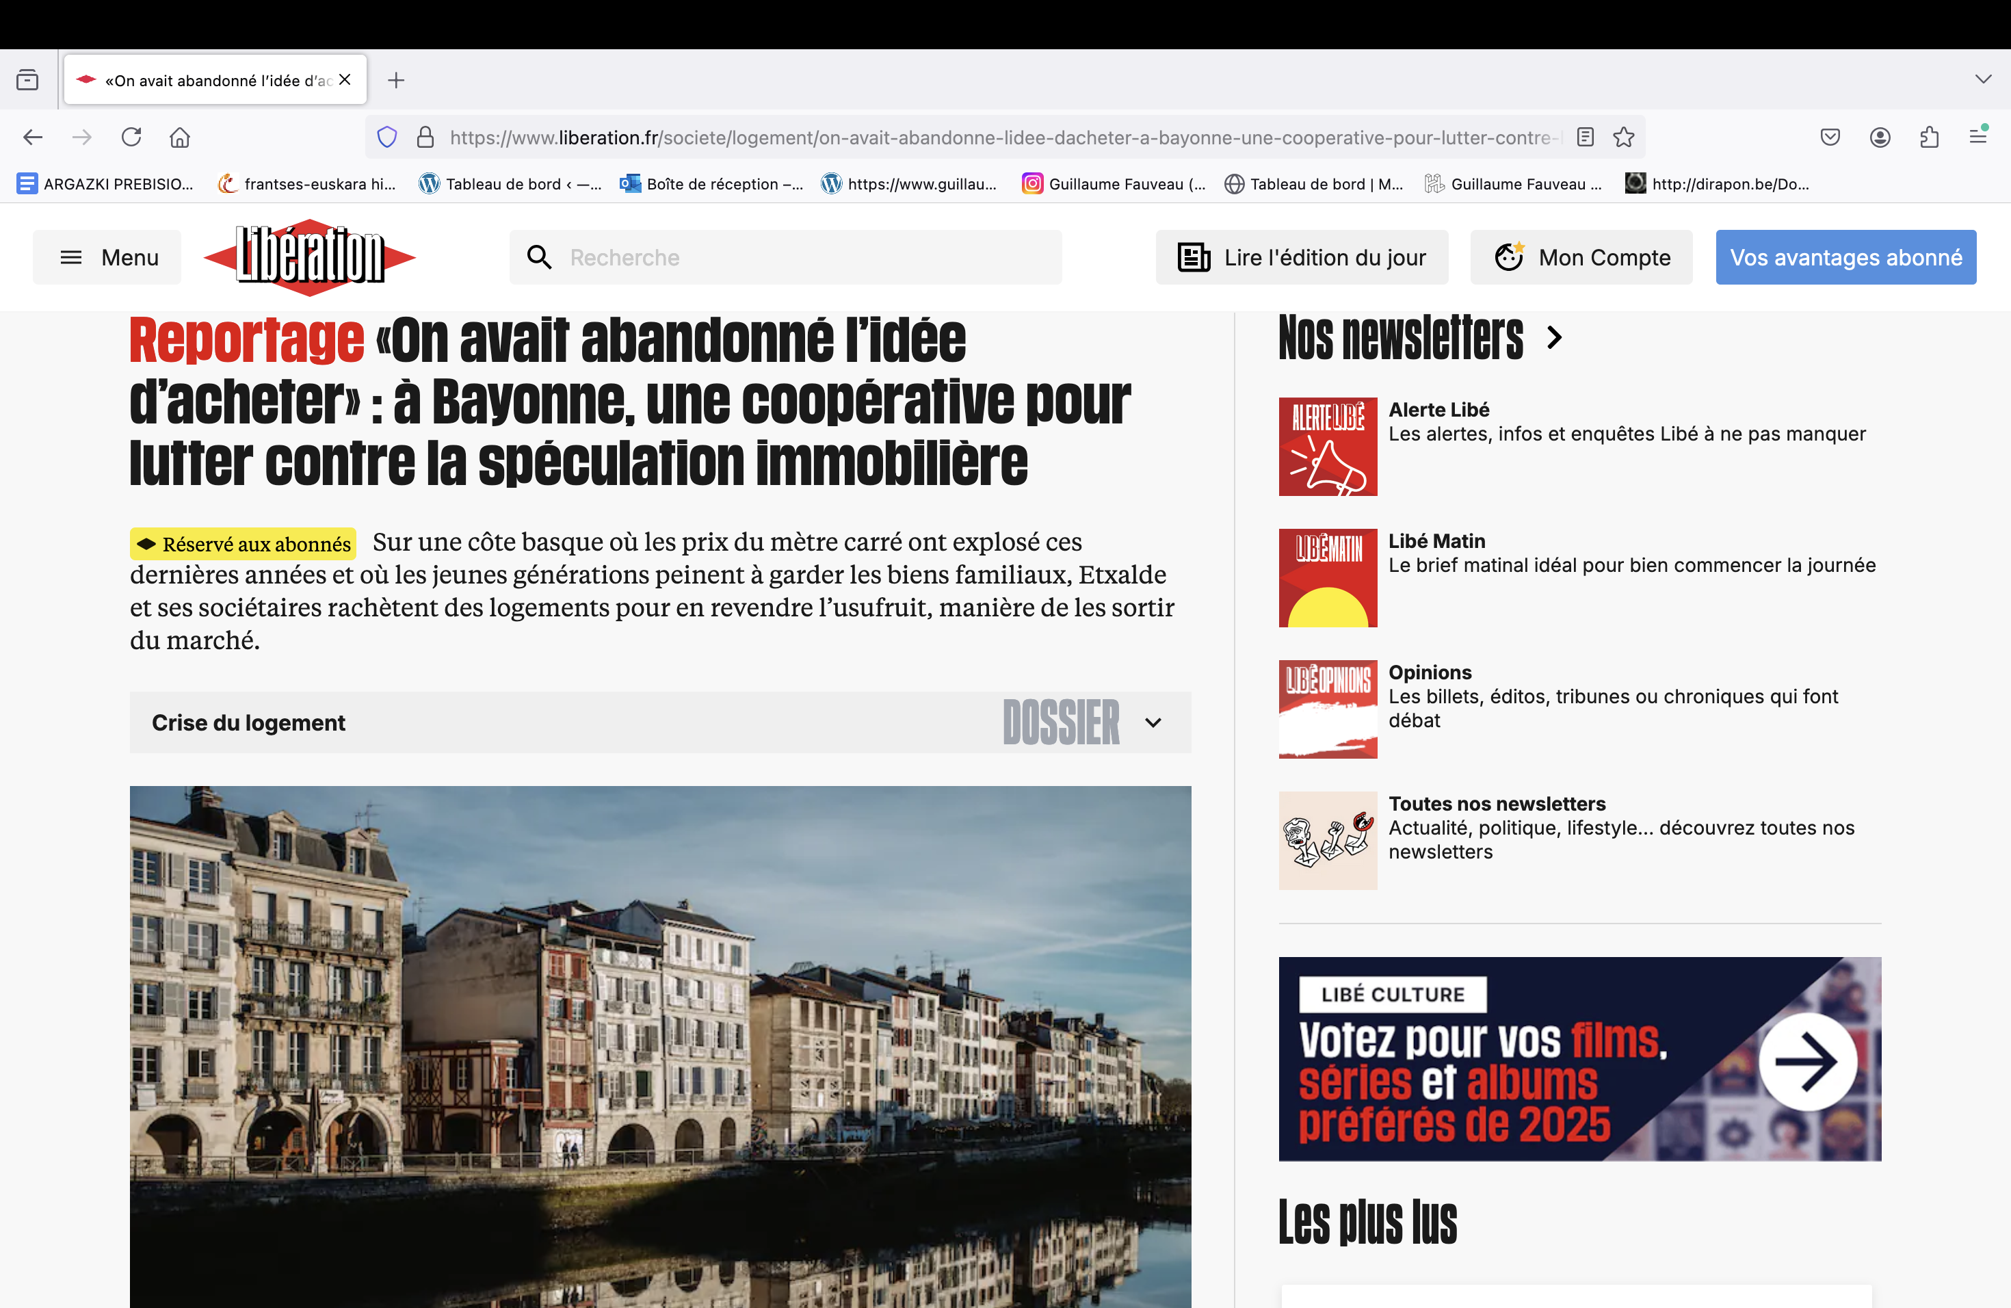Open the Save to Pocket icon
The width and height of the screenshot is (2011, 1308).
1830,137
